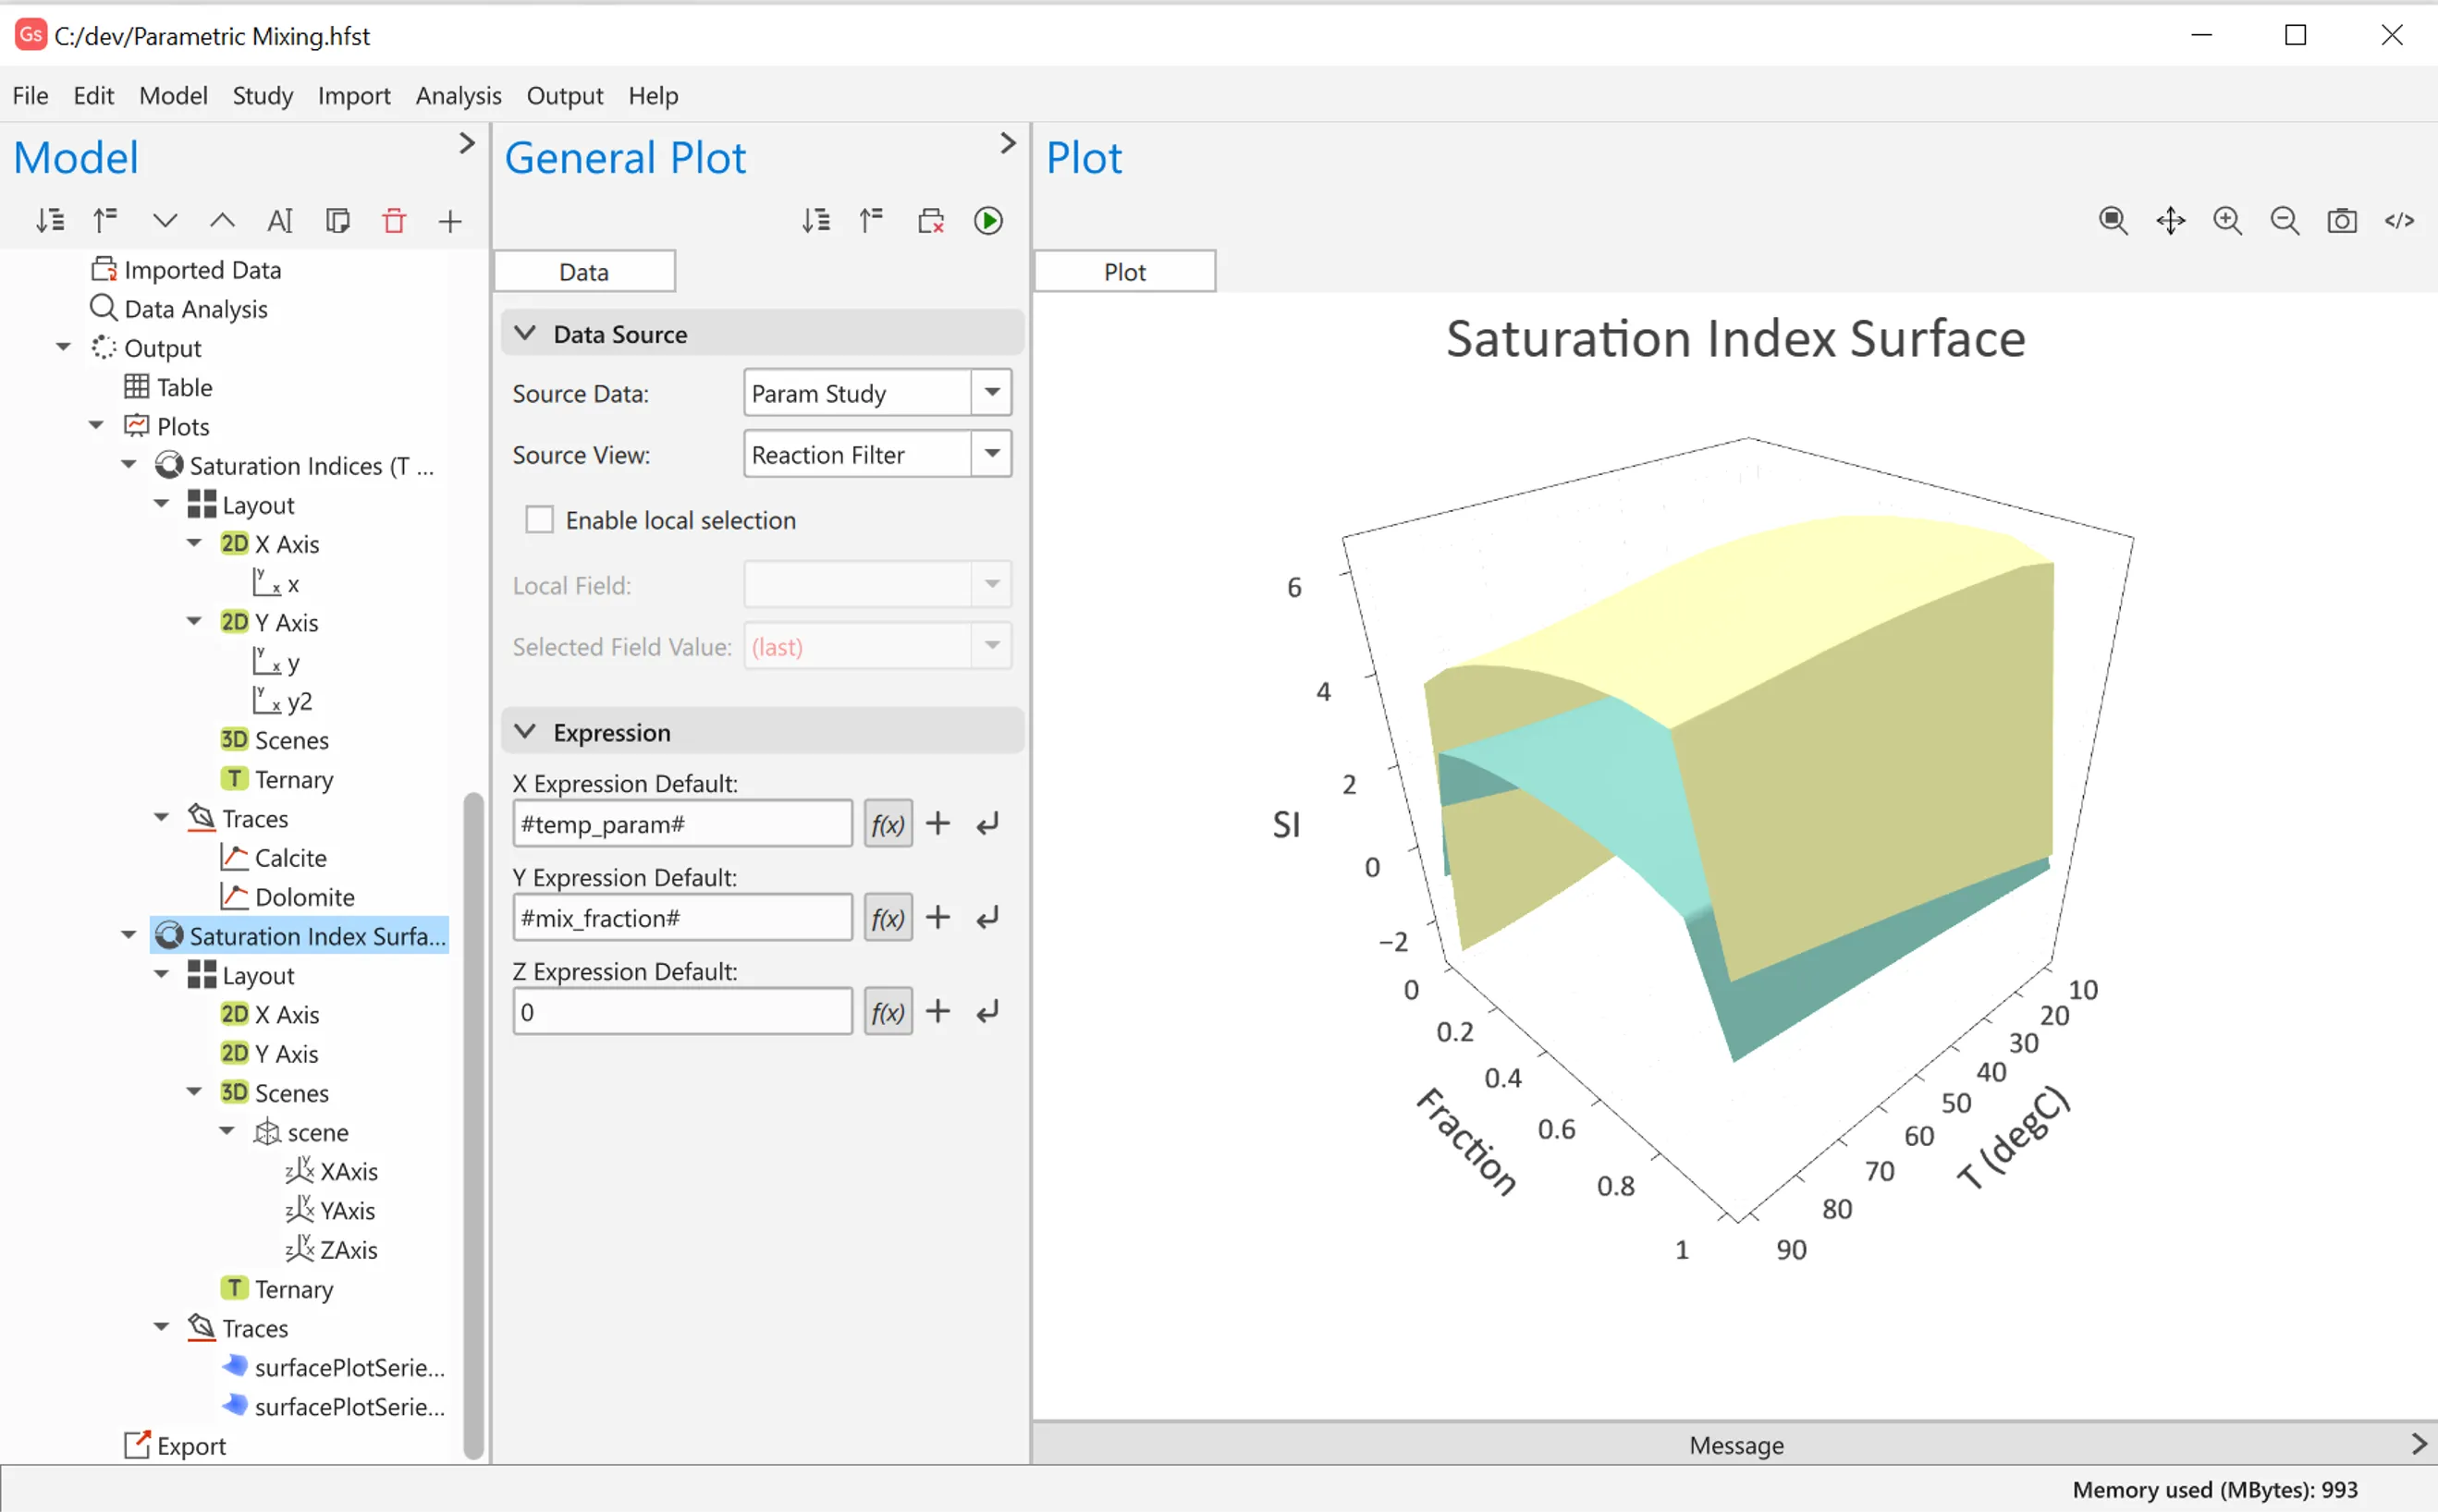The width and height of the screenshot is (2438, 1512).
Task: Select the Export node in the tree
Action: point(175,1445)
